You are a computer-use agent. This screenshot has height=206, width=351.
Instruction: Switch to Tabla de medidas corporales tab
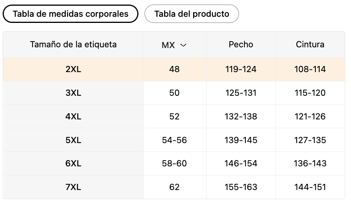click(70, 14)
